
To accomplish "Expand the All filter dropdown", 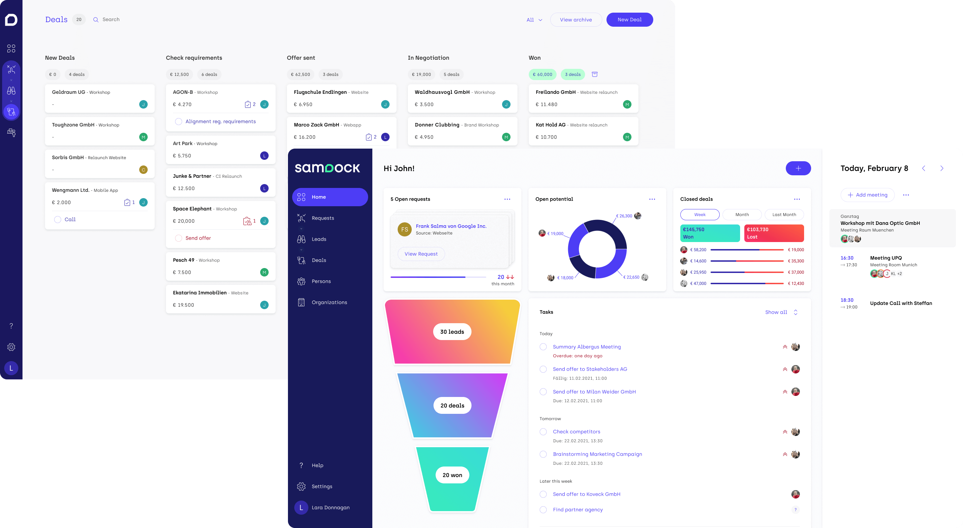I will point(534,20).
